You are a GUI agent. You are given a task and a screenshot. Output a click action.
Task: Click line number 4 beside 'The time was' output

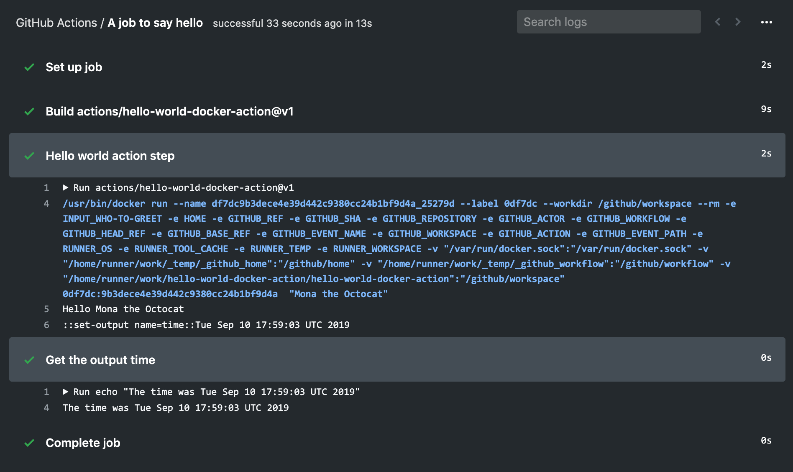point(46,408)
